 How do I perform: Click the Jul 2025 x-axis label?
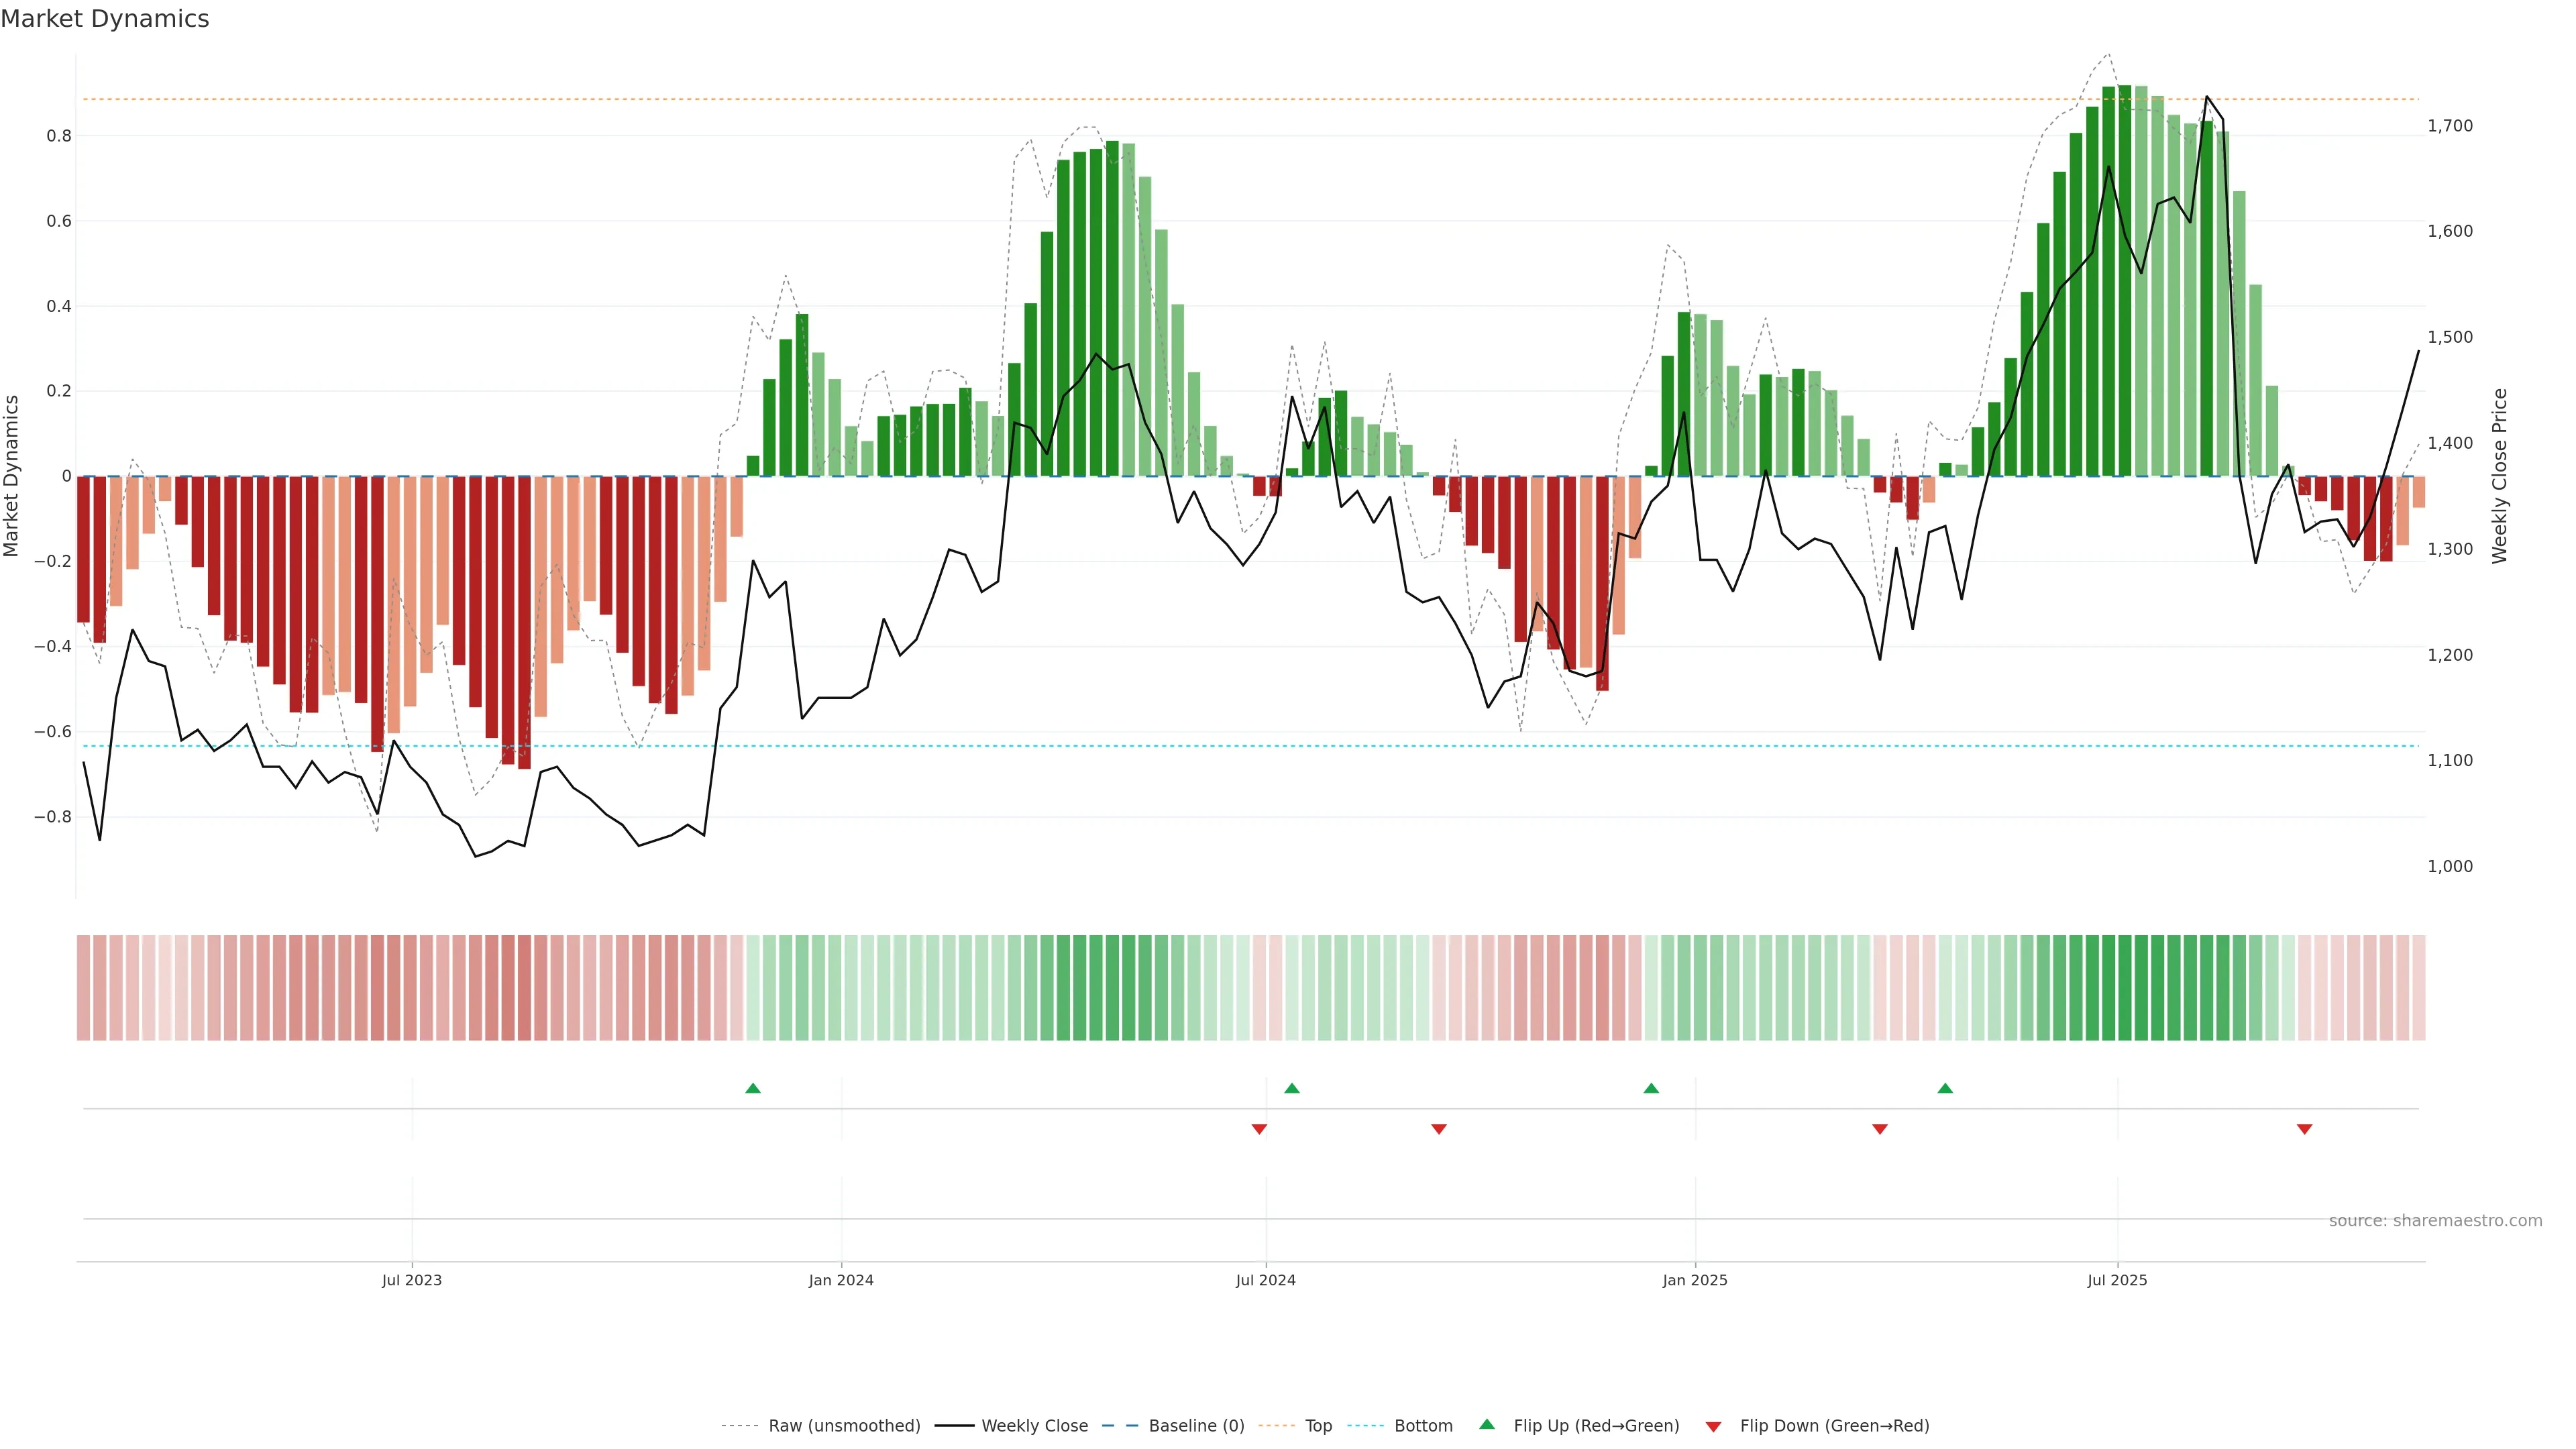(2117, 1280)
